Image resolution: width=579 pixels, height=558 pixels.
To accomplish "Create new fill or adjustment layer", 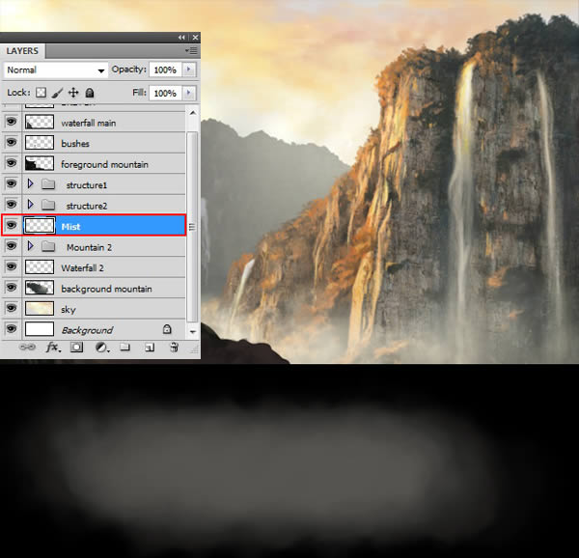I will pyautogui.click(x=101, y=348).
